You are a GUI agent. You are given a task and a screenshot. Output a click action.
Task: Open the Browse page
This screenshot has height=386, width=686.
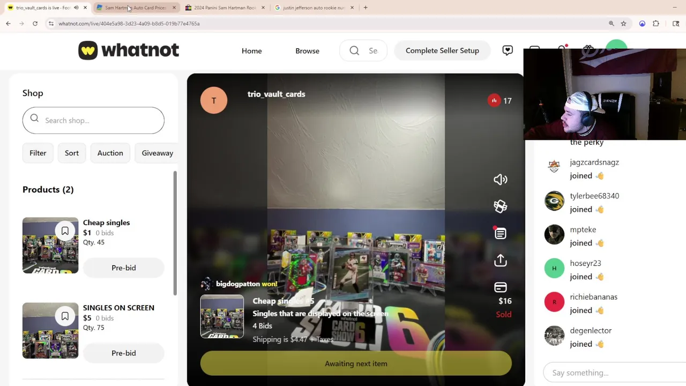[307, 51]
